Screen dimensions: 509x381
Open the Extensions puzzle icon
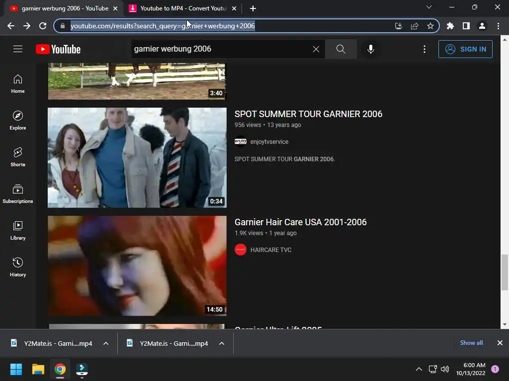(450, 26)
